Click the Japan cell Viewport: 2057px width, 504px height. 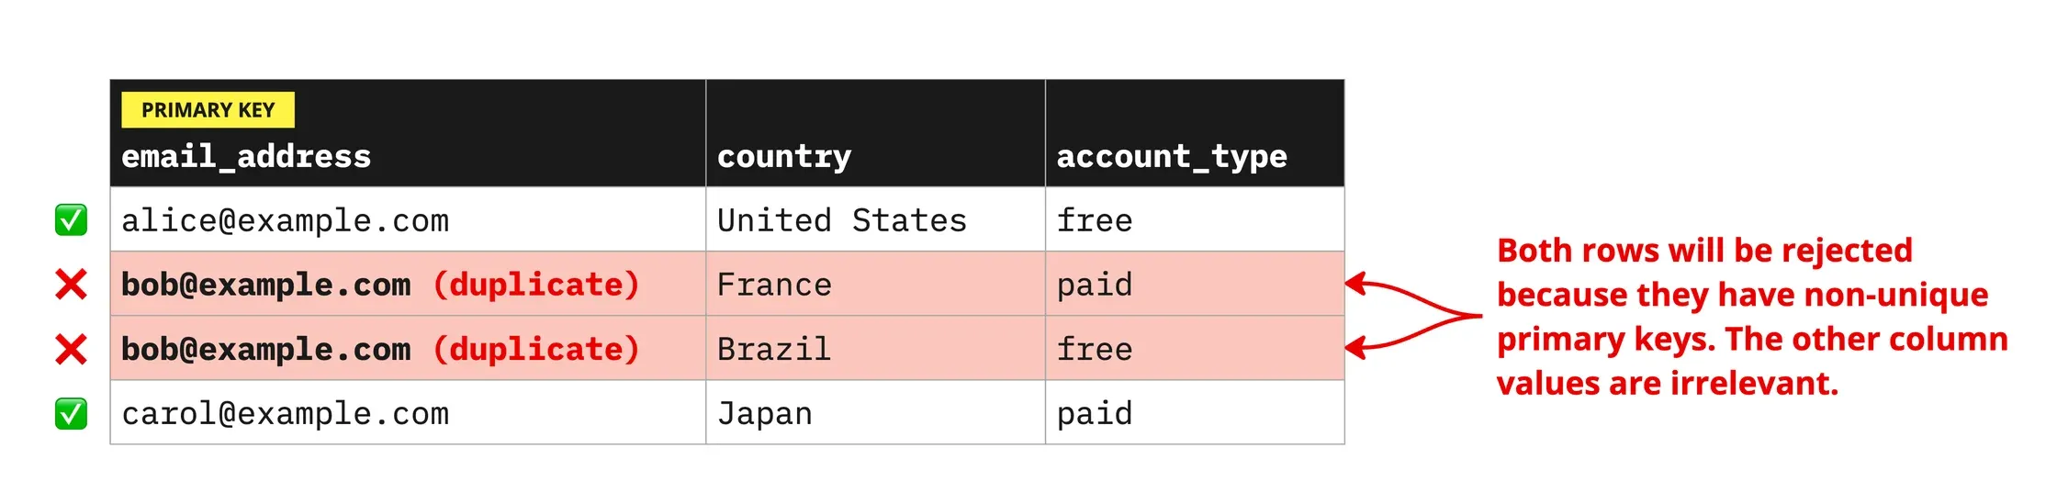765,414
